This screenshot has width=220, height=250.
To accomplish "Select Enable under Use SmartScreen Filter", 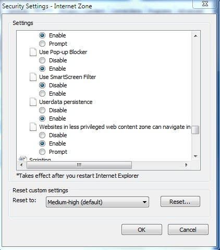I will pyautogui.click(x=42, y=94).
